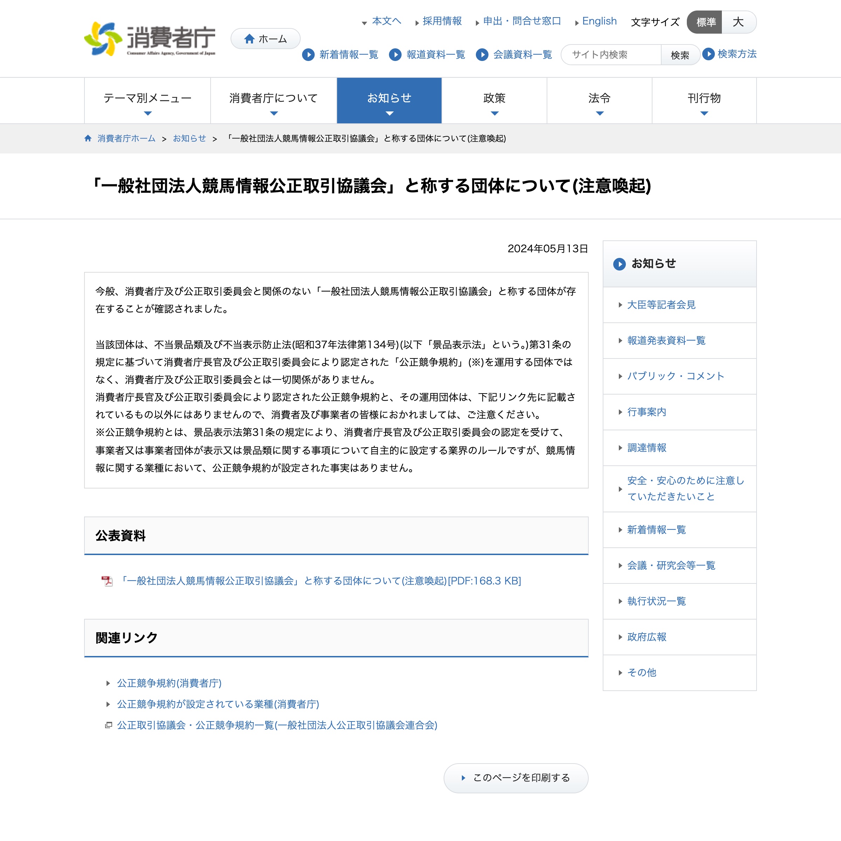Switch to English site
This screenshot has width=841, height=841.
coord(599,21)
